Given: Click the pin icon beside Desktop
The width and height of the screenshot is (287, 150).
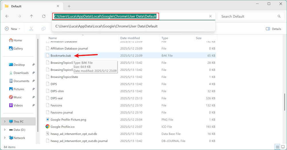Looking at the screenshot, I should click(33, 65).
